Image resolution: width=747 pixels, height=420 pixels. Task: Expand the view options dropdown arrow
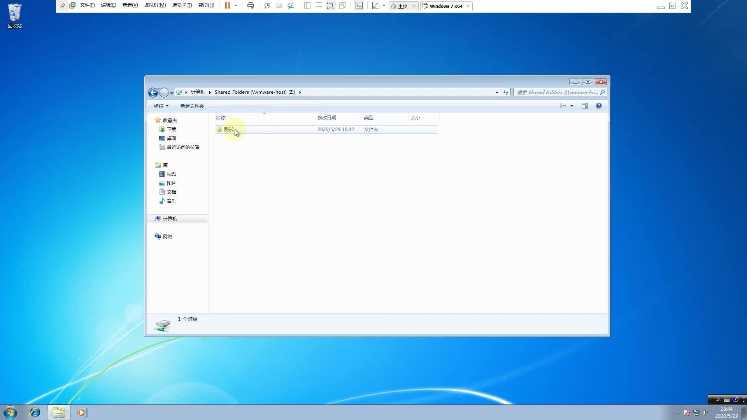click(572, 106)
